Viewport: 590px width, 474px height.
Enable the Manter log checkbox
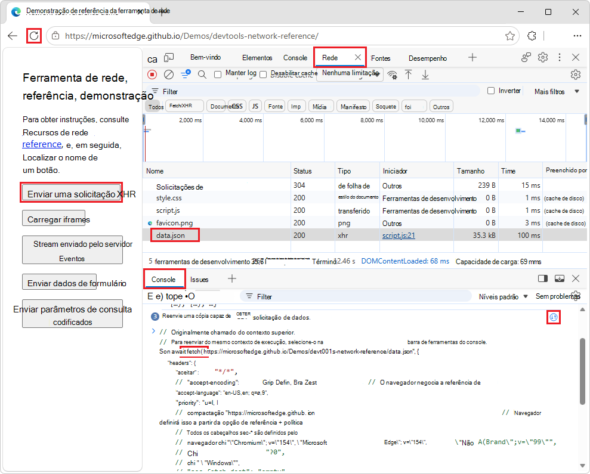point(218,75)
